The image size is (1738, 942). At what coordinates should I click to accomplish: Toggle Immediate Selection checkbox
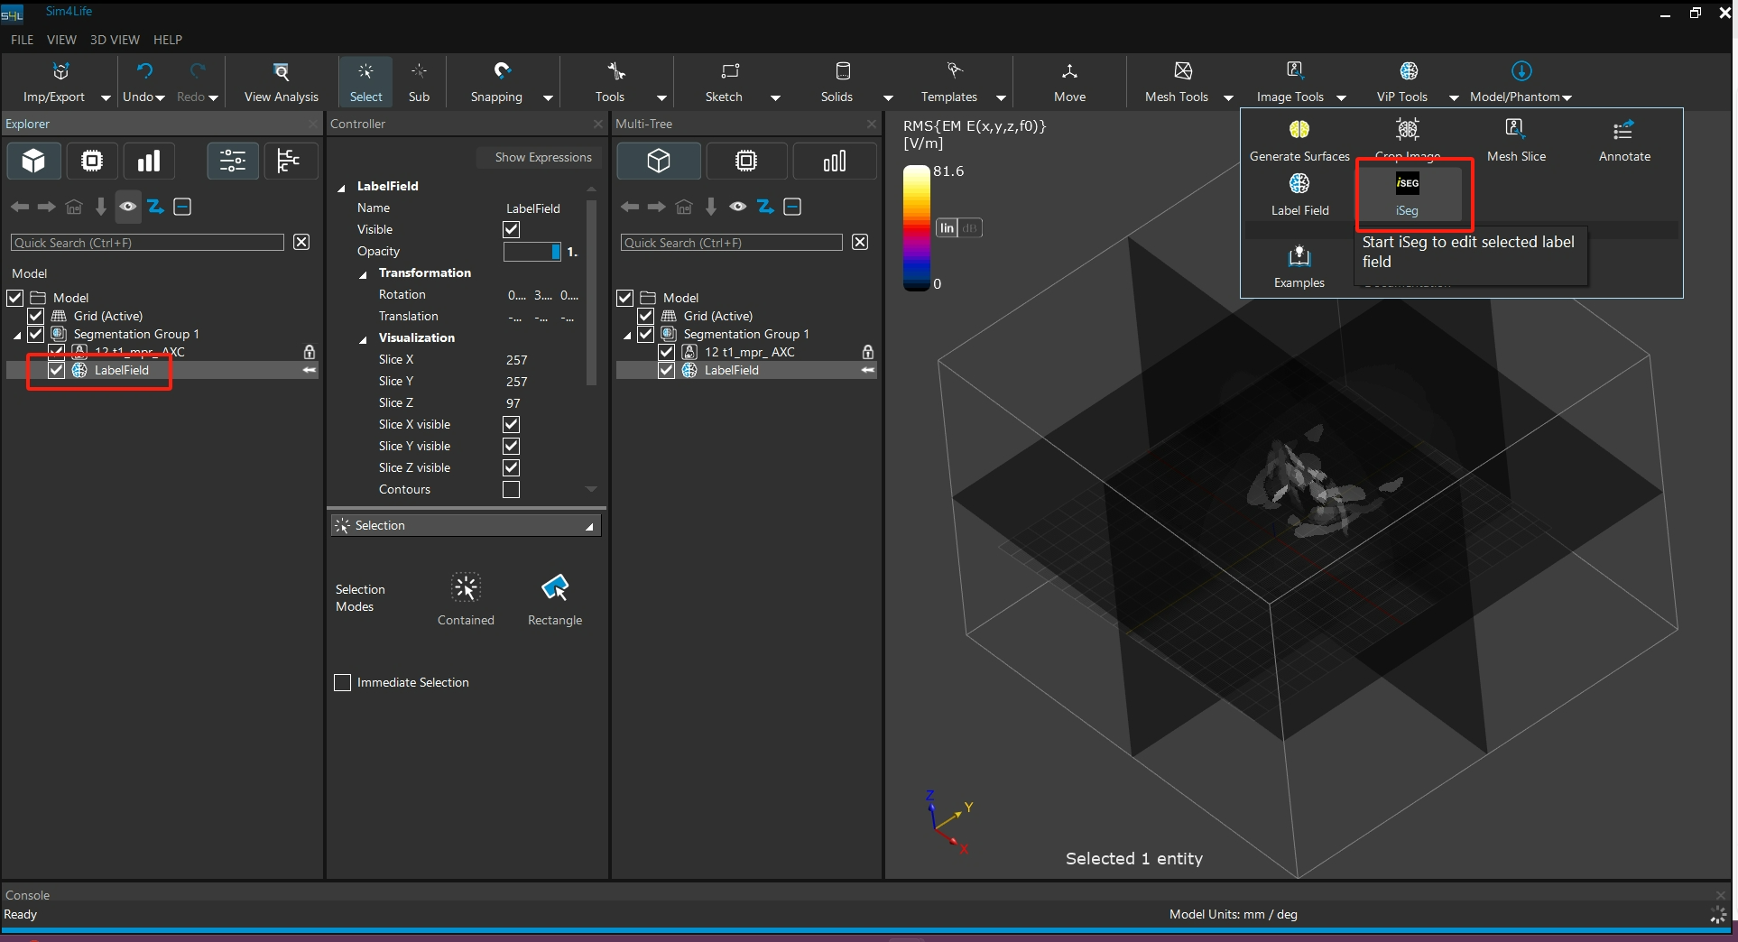tap(343, 683)
